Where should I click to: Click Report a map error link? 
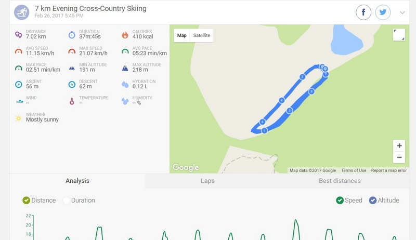[388, 170]
